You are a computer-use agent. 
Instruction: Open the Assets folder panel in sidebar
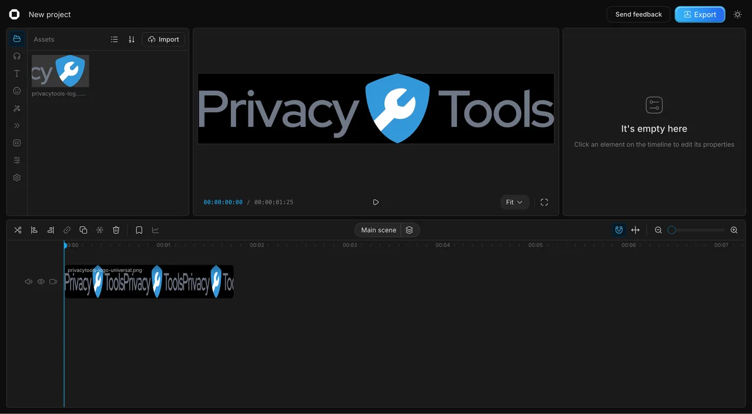coord(17,39)
